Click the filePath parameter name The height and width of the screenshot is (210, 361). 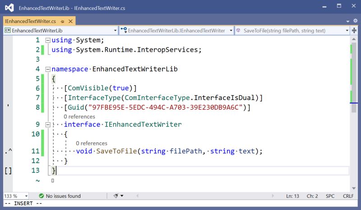pos(185,151)
